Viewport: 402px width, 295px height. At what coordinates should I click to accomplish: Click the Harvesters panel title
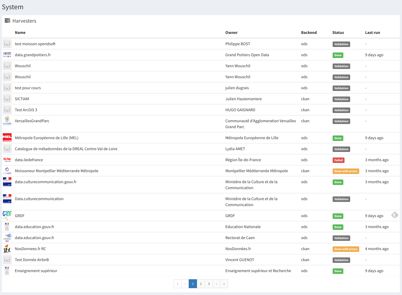24,21
